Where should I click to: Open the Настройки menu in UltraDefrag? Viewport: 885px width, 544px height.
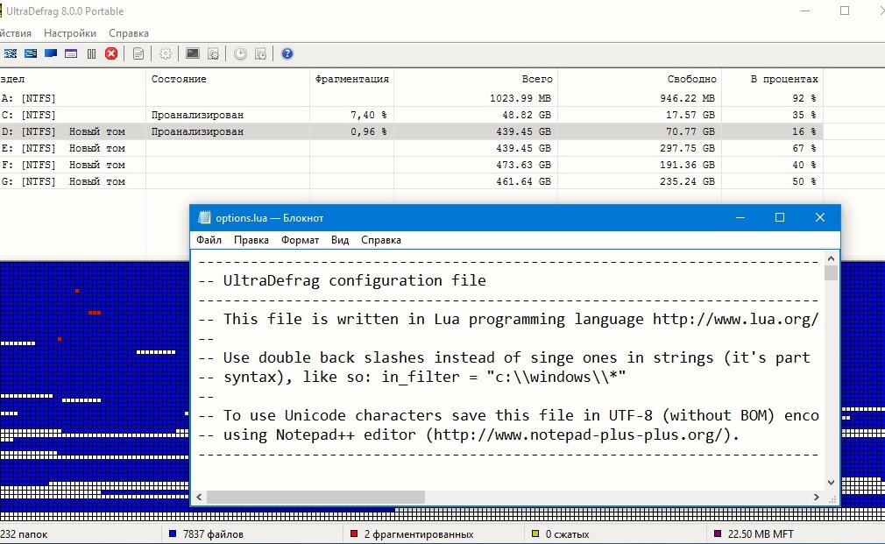click(x=70, y=33)
